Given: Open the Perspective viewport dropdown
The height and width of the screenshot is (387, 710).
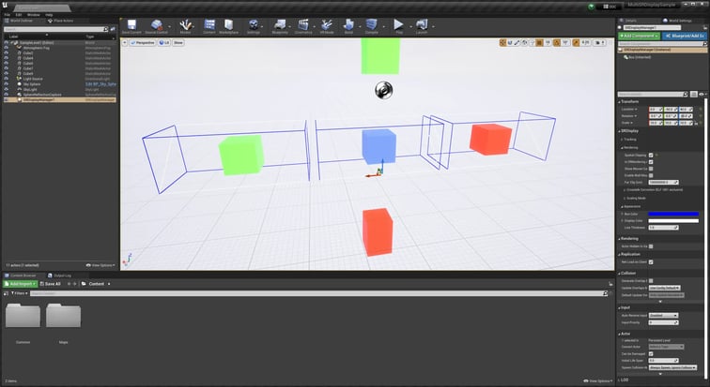Looking at the screenshot, I should click(x=142, y=43).
